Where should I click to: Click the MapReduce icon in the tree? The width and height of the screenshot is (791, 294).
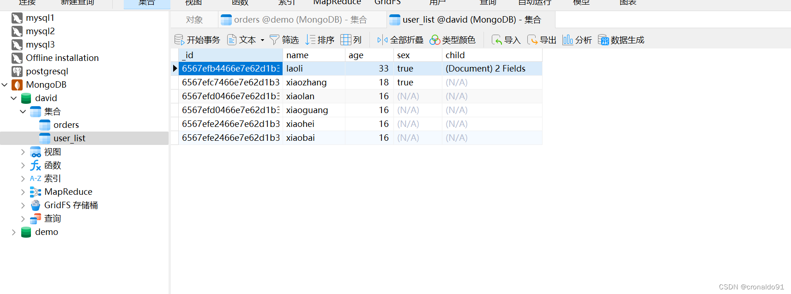36,192
